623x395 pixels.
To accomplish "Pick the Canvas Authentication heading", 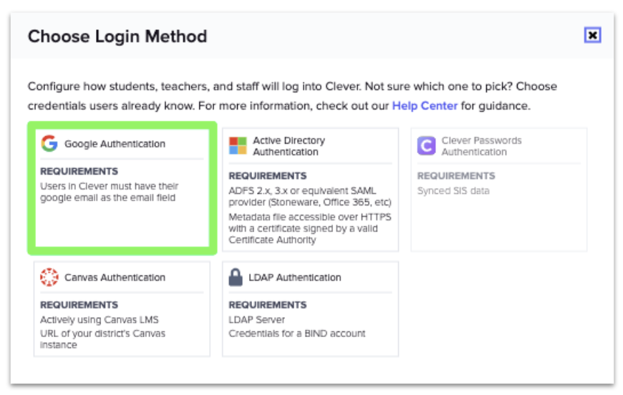I will click(115, 278).
